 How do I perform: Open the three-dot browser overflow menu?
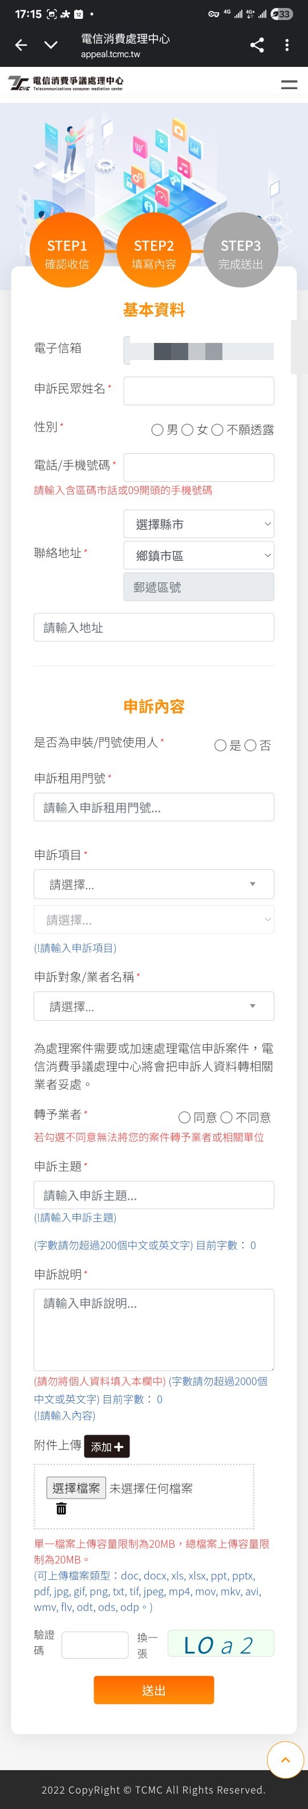pos(287,45)
